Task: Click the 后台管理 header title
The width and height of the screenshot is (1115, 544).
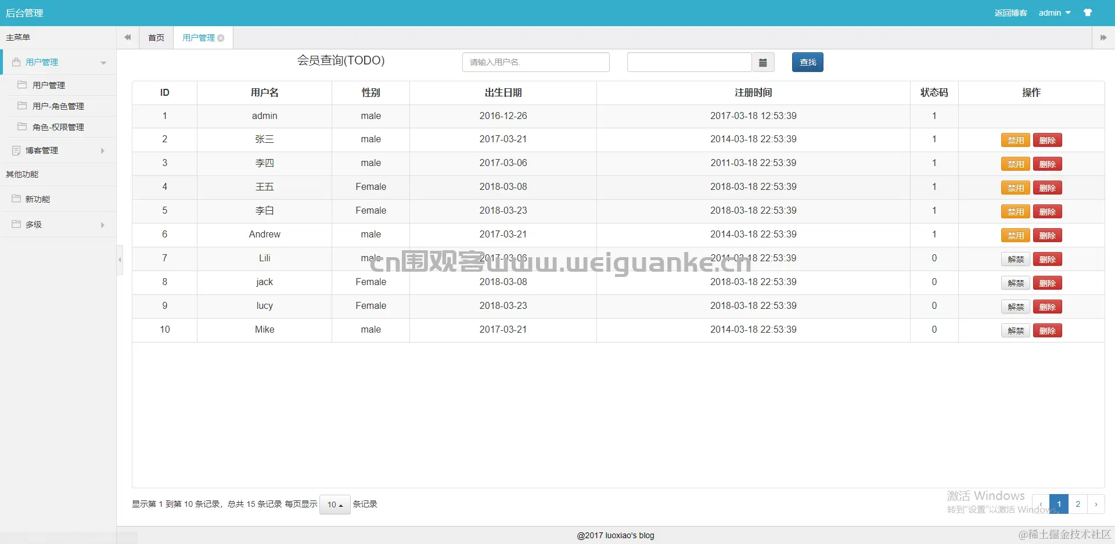Action: 24,13
